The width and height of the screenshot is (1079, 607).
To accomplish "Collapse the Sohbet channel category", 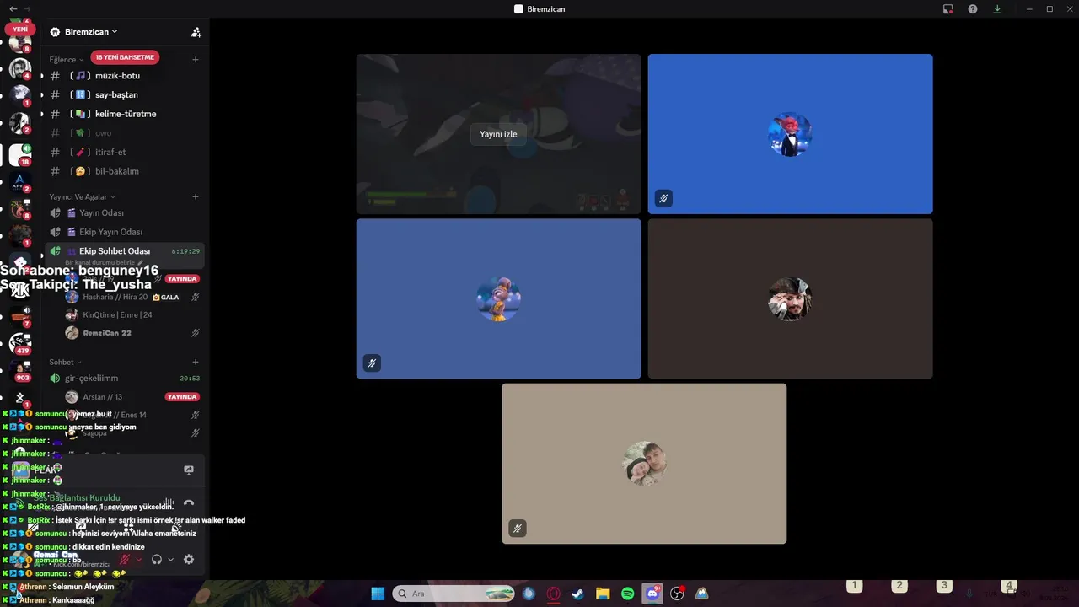I will [65, 363].
